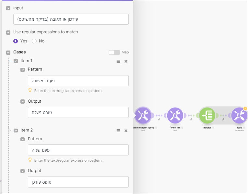Viewport: 248px width, 194px height.
Task: Collapse the Cases section
Action: (x=8, y=52)
